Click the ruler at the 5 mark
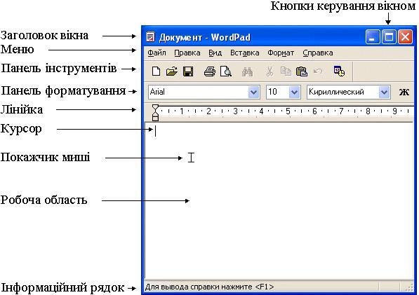This screenshot has width=419, height=295. 288,111
